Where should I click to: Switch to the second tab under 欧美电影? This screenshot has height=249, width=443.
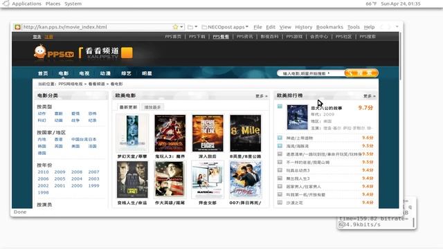(152, 107)
